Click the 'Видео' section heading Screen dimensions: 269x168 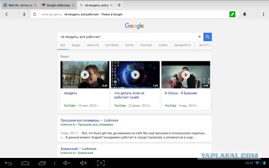(x=65, y=56)
